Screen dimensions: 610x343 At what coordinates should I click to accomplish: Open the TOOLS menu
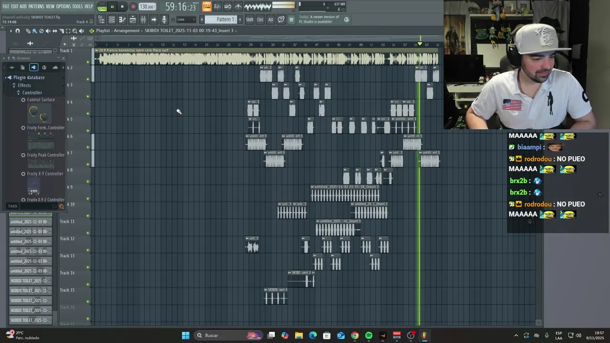(77, 6)
